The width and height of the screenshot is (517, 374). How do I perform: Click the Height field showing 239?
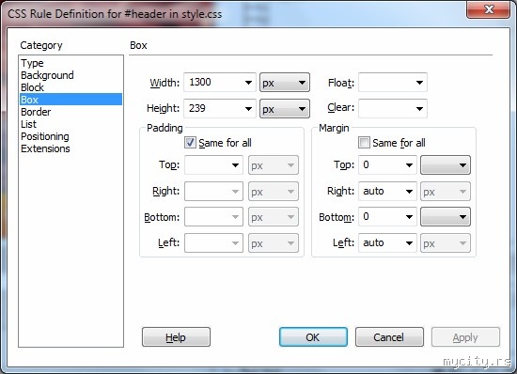(220, 108)
